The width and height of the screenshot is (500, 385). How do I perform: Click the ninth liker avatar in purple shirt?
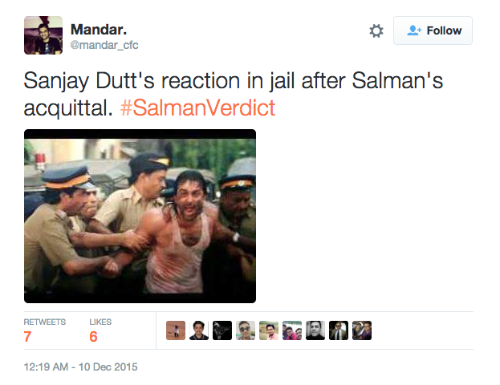[x=362, y=330]
